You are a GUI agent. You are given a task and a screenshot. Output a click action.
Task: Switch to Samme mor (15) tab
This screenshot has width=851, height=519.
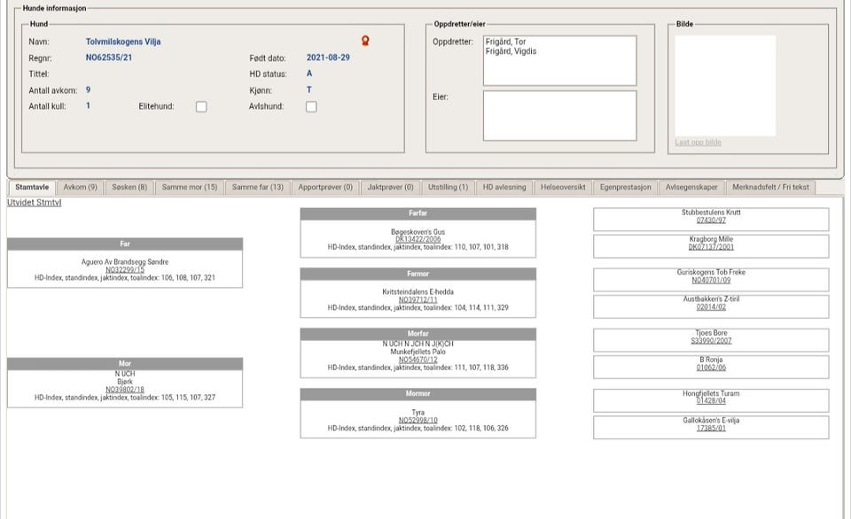(190, 187)
